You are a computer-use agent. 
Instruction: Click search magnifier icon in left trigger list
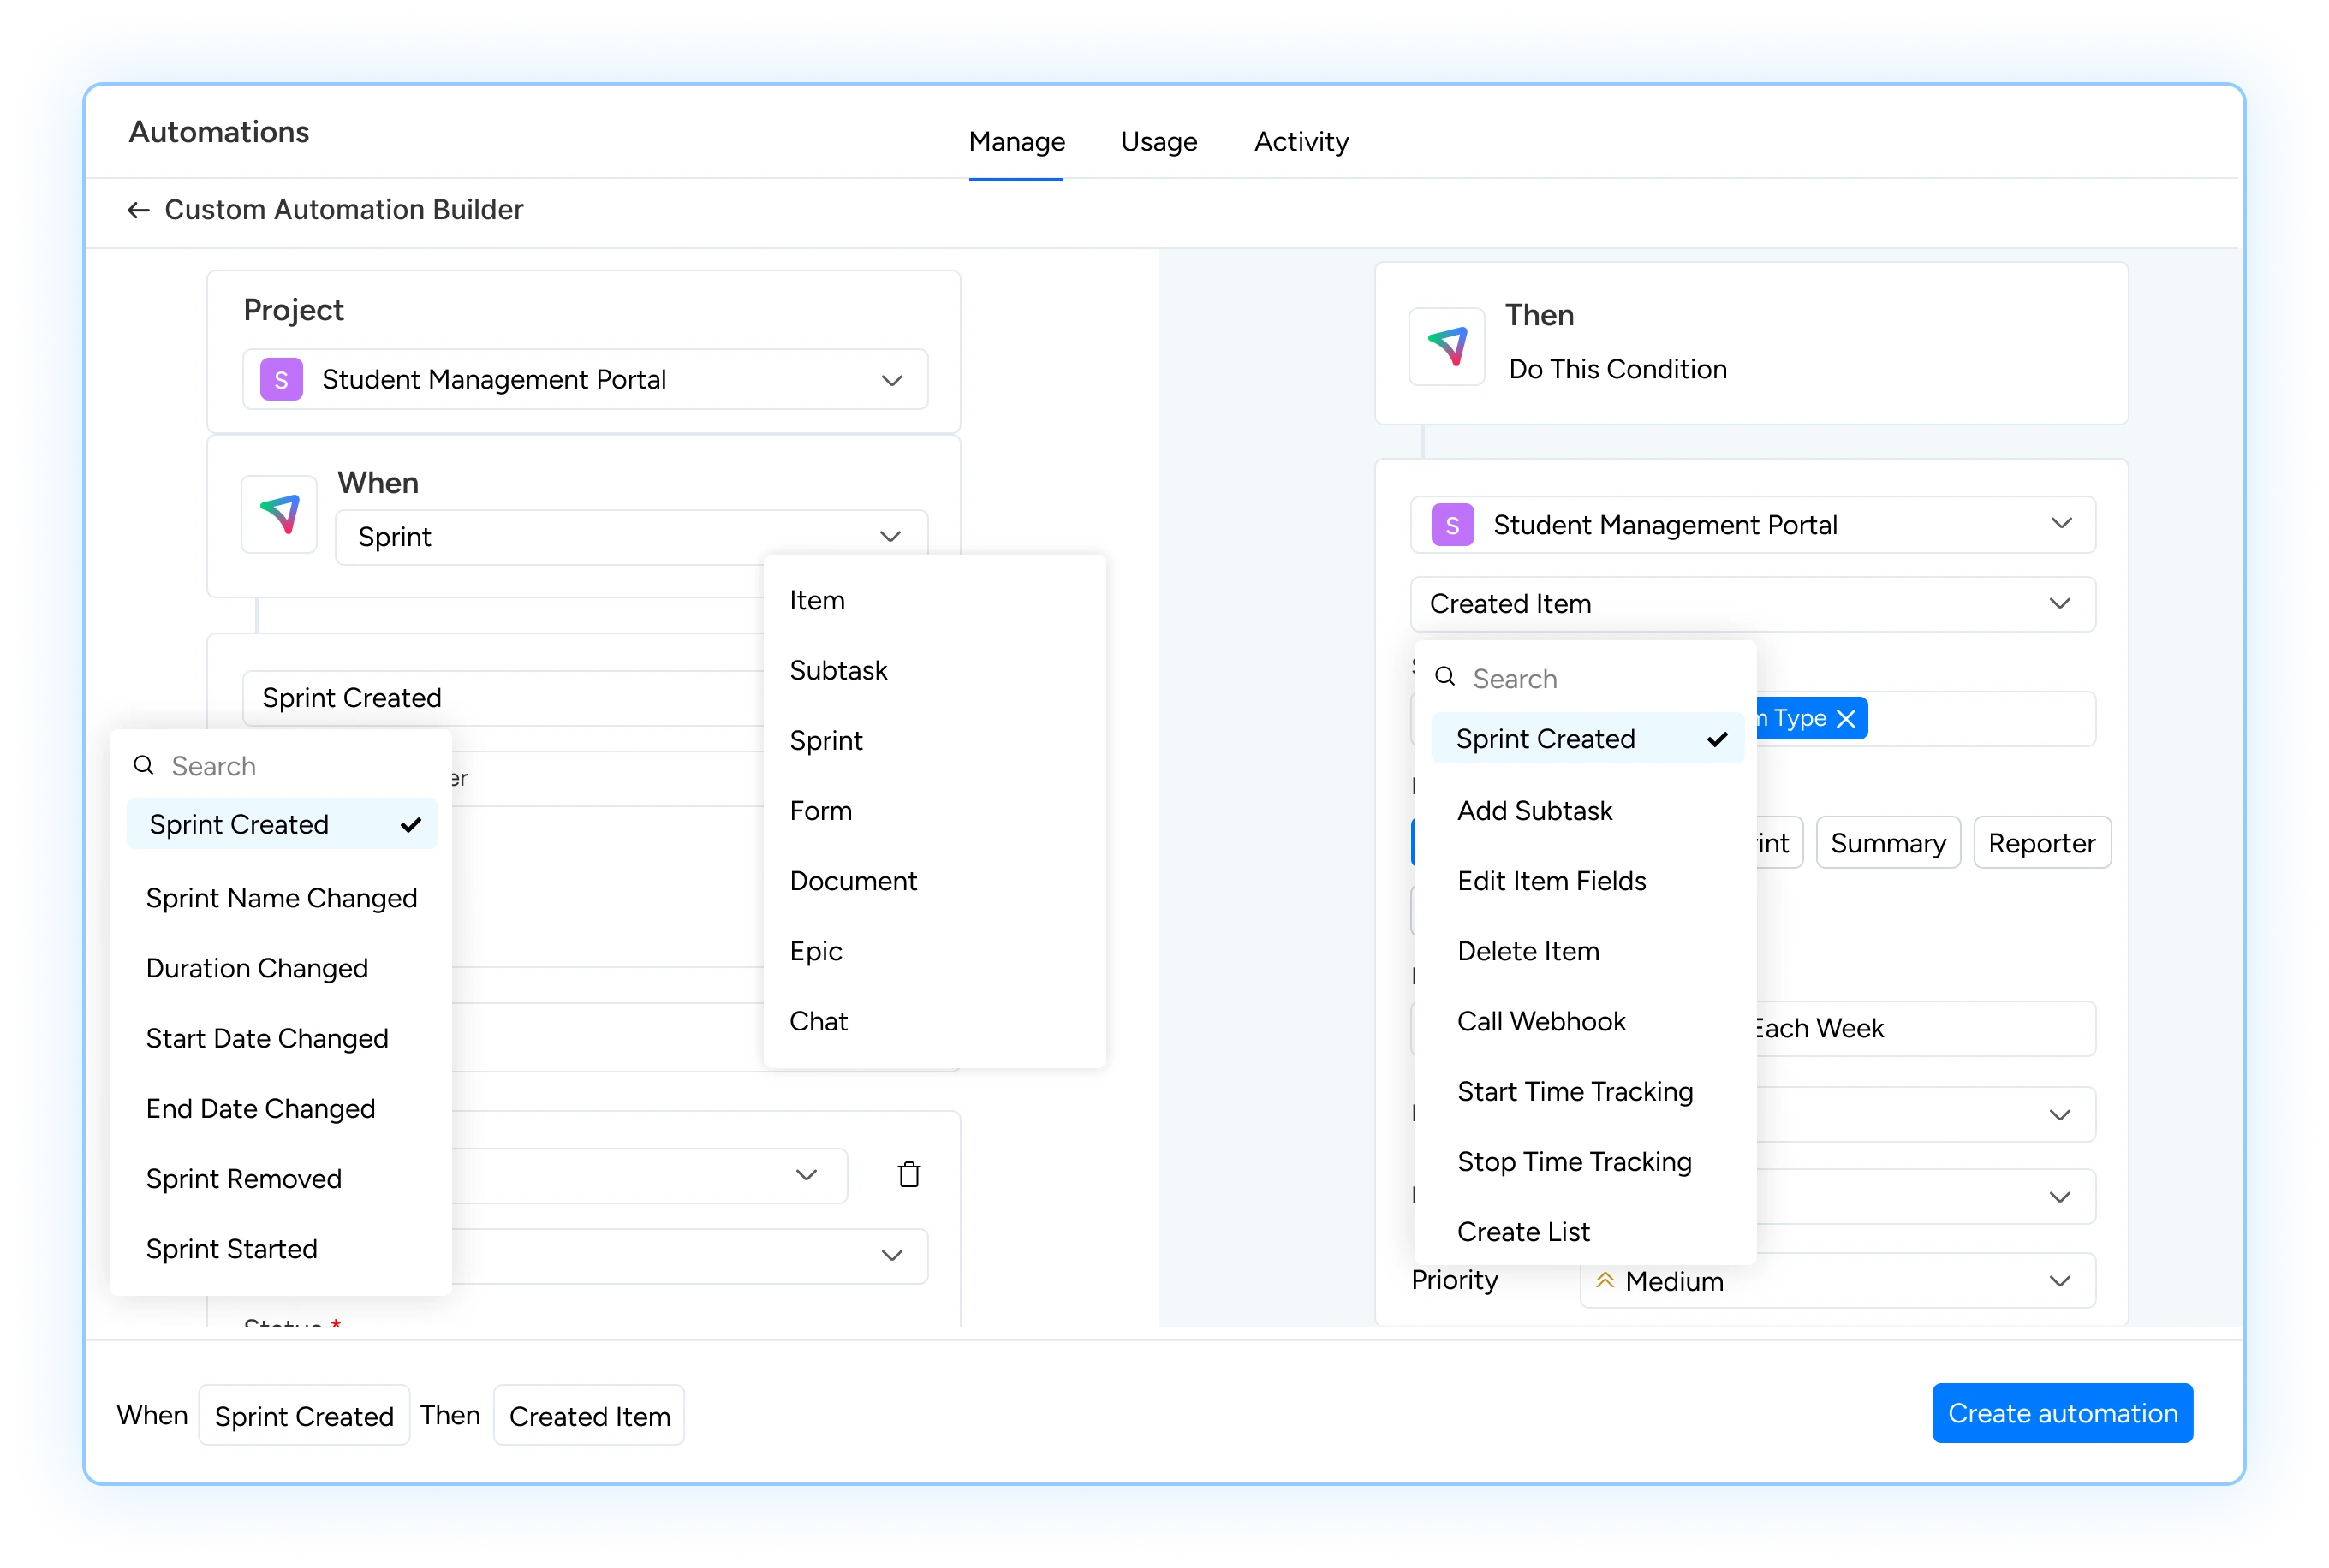click(x=144, y=766)
